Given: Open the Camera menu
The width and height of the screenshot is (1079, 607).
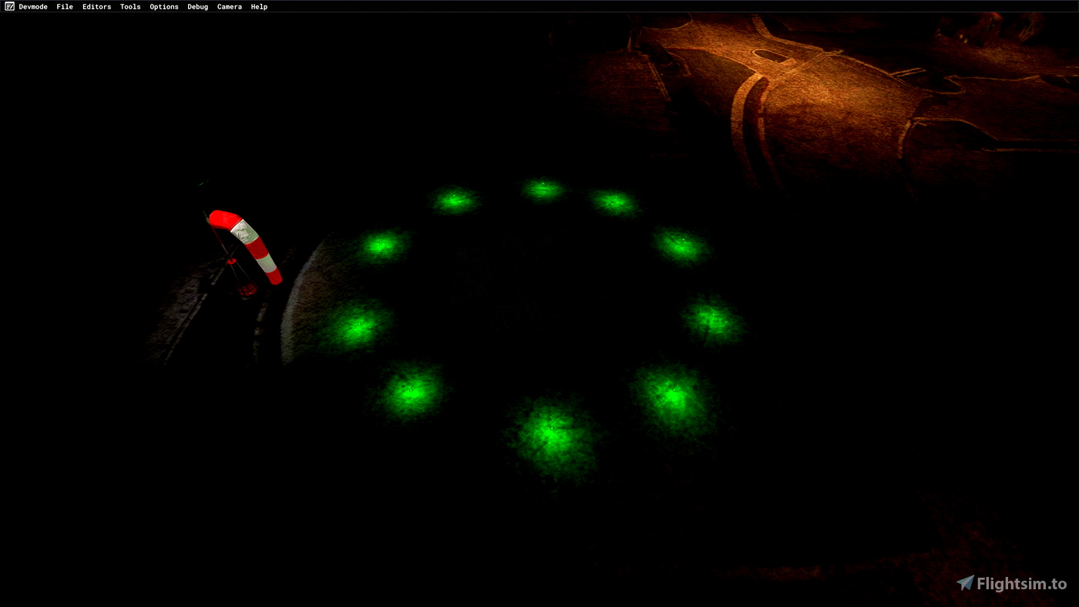Looking at the screenshot, I should point(229,6).
